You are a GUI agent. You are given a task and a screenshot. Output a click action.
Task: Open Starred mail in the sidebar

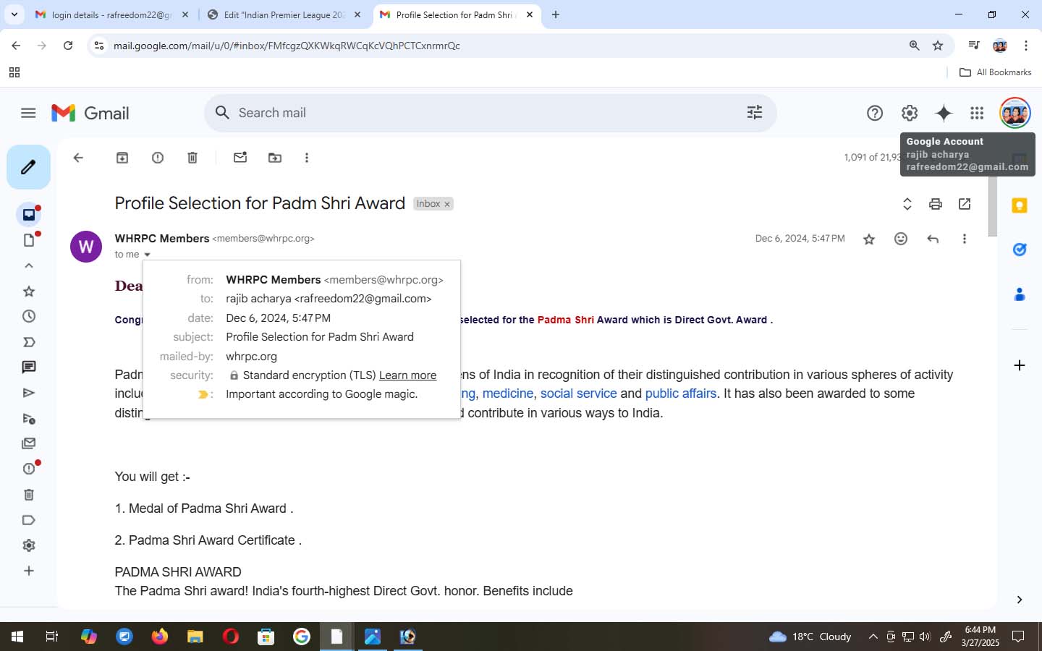(29, 292)
